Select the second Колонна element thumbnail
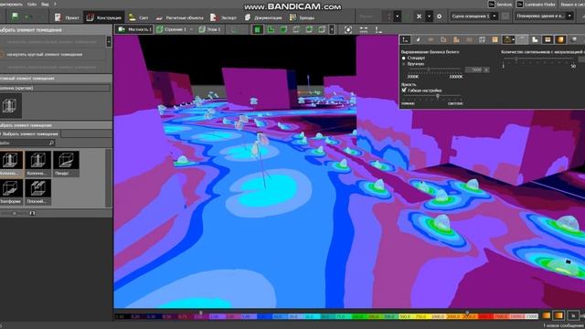The width and height of the screenshot is (585, 329). coord(38,164)
